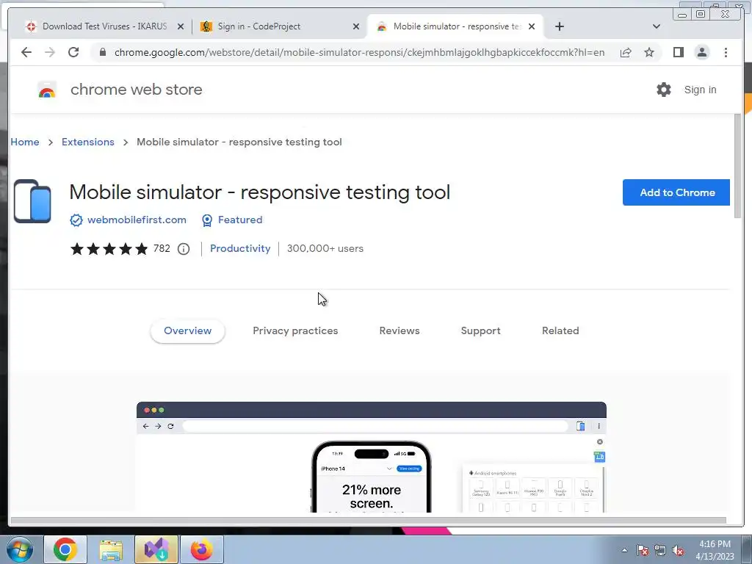Switch to the Download Test Viruses - IKARUS tab

105,26
